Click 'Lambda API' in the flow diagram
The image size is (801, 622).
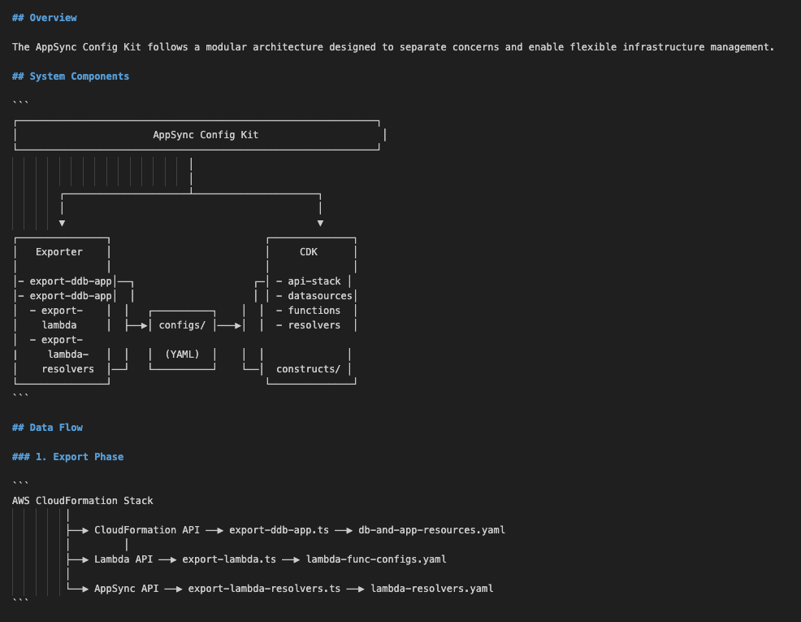tap(123, 559)
